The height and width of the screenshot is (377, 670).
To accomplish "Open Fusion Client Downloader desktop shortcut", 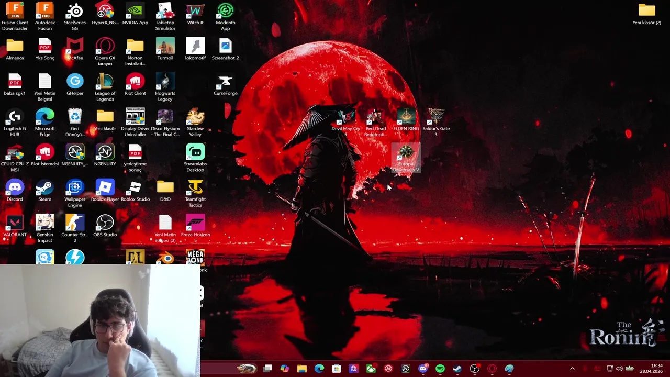I will pyautogui.click(x=15, y=17).
